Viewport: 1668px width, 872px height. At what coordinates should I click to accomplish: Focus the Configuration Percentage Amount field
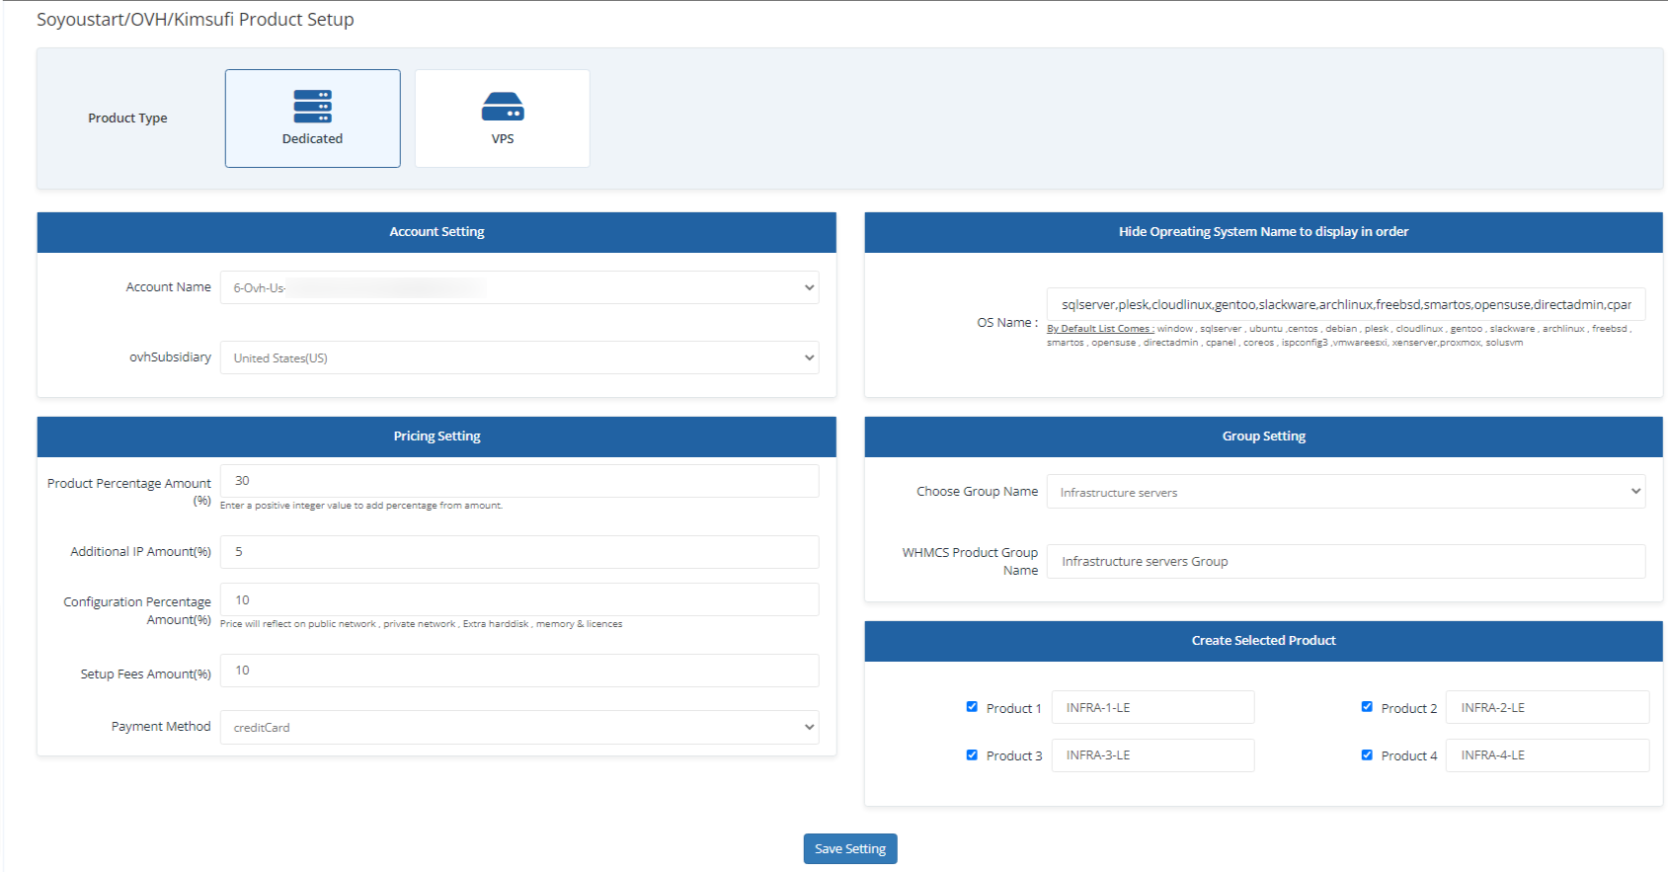point(519,599)
